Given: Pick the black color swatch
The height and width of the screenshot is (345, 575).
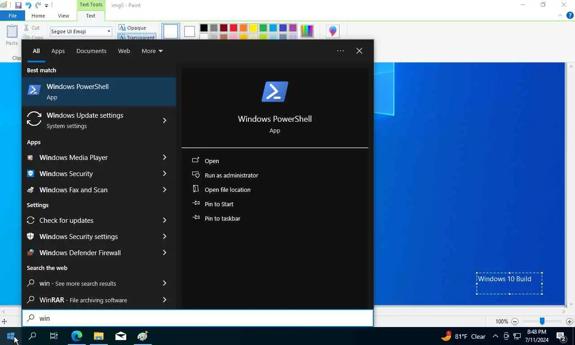Looking at the screenshot, I should click(204, 28).
